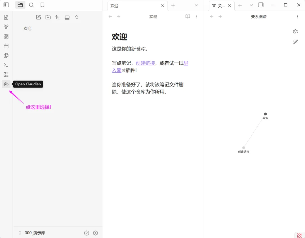Open Claudian robot icon
305x238 pixels.
[x=6, y=84]
